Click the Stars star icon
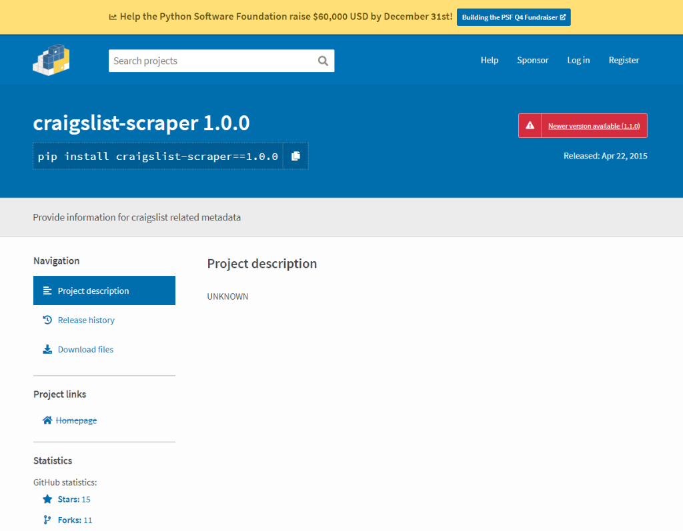This screenshot has height=531, width=683. pos(47,499)
